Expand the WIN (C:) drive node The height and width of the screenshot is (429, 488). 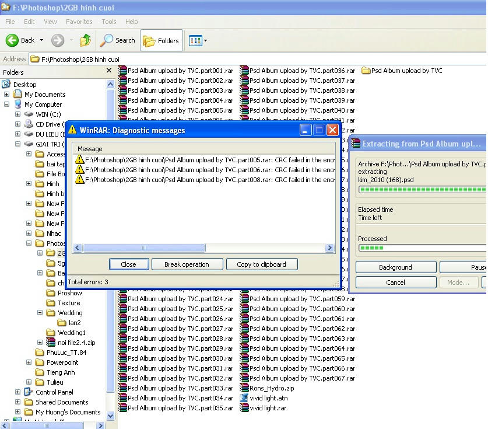pos(17,114)
